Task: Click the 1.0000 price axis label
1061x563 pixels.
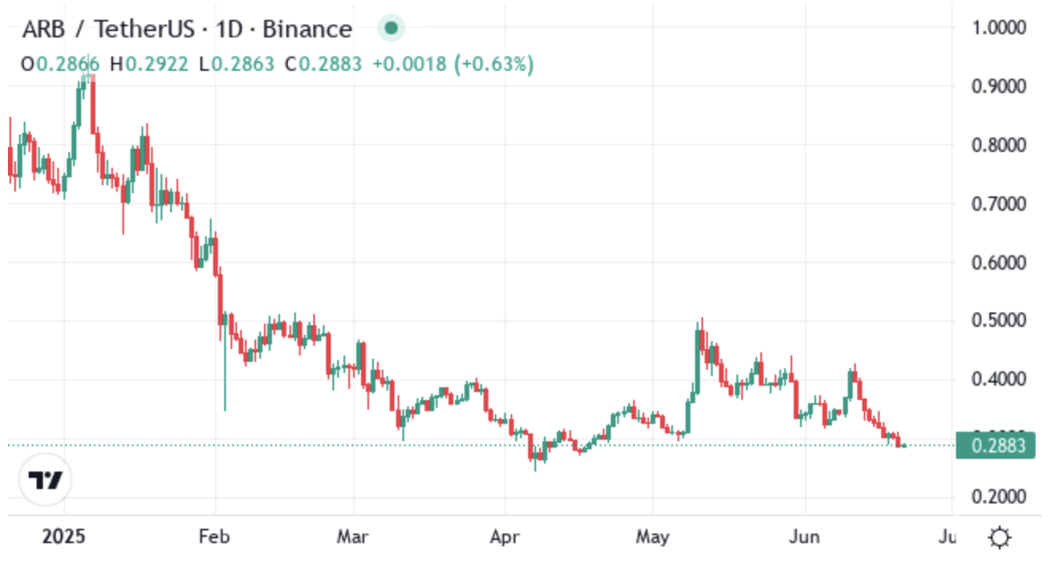Action: (x=999, y=28)
